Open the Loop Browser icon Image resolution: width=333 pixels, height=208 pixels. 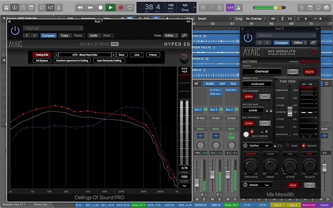[318, 8]
